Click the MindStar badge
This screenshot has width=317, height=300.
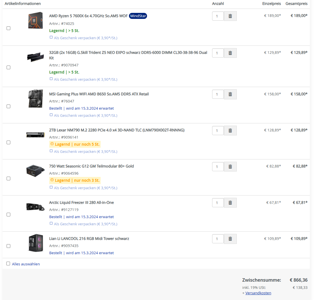click(x=138, y=16)
